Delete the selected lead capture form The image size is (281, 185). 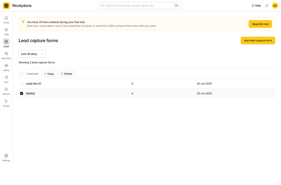point(66,74)
